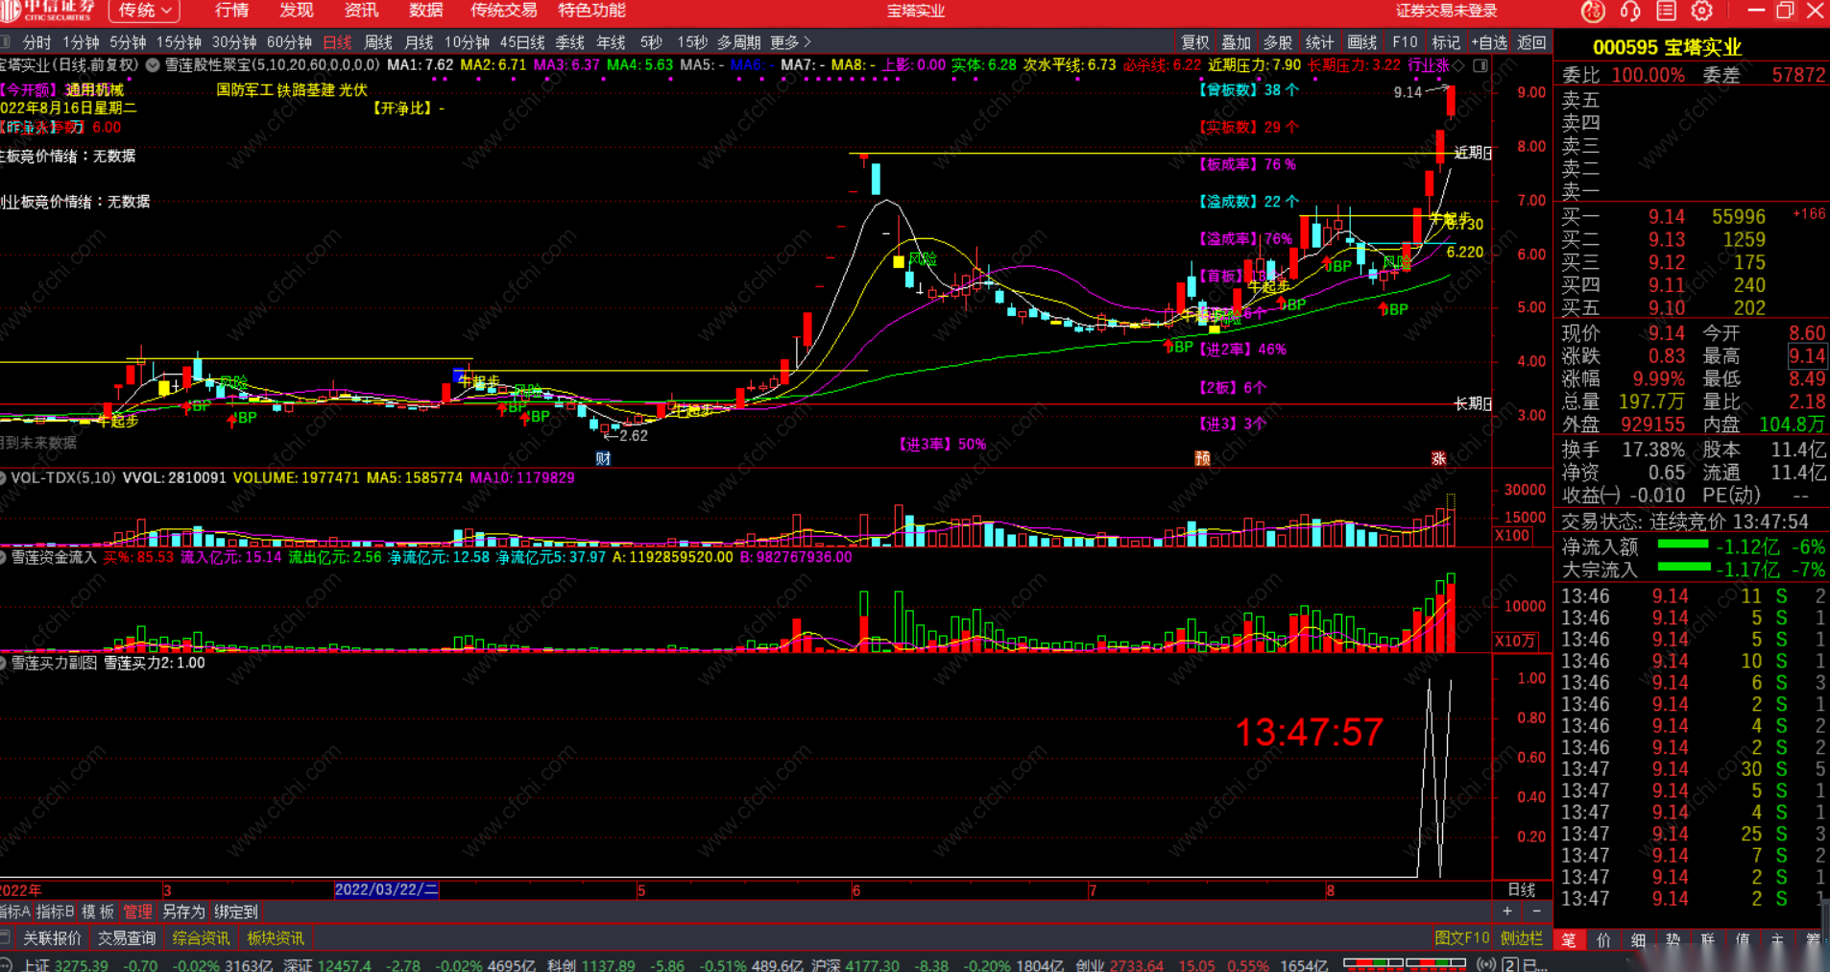Click the signal broadcast icon in status bar
This screenshot has width=1830, height=972.
1486,964
